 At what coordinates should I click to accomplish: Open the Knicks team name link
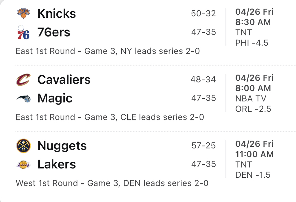click(57, 14)
